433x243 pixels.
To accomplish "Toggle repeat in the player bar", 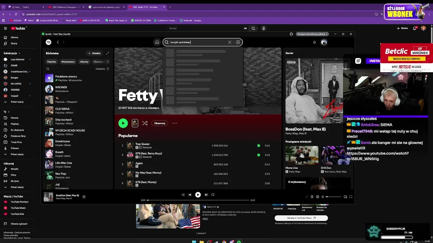I will [213, 195].
